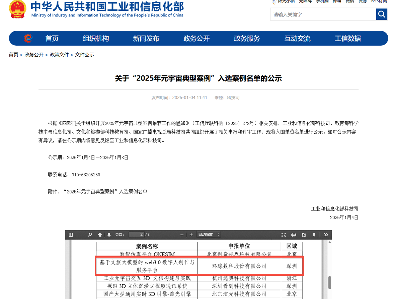Open the 政务服务 navigation menu
The width and height of the screenshot is (395, 299).
point(247,39)
